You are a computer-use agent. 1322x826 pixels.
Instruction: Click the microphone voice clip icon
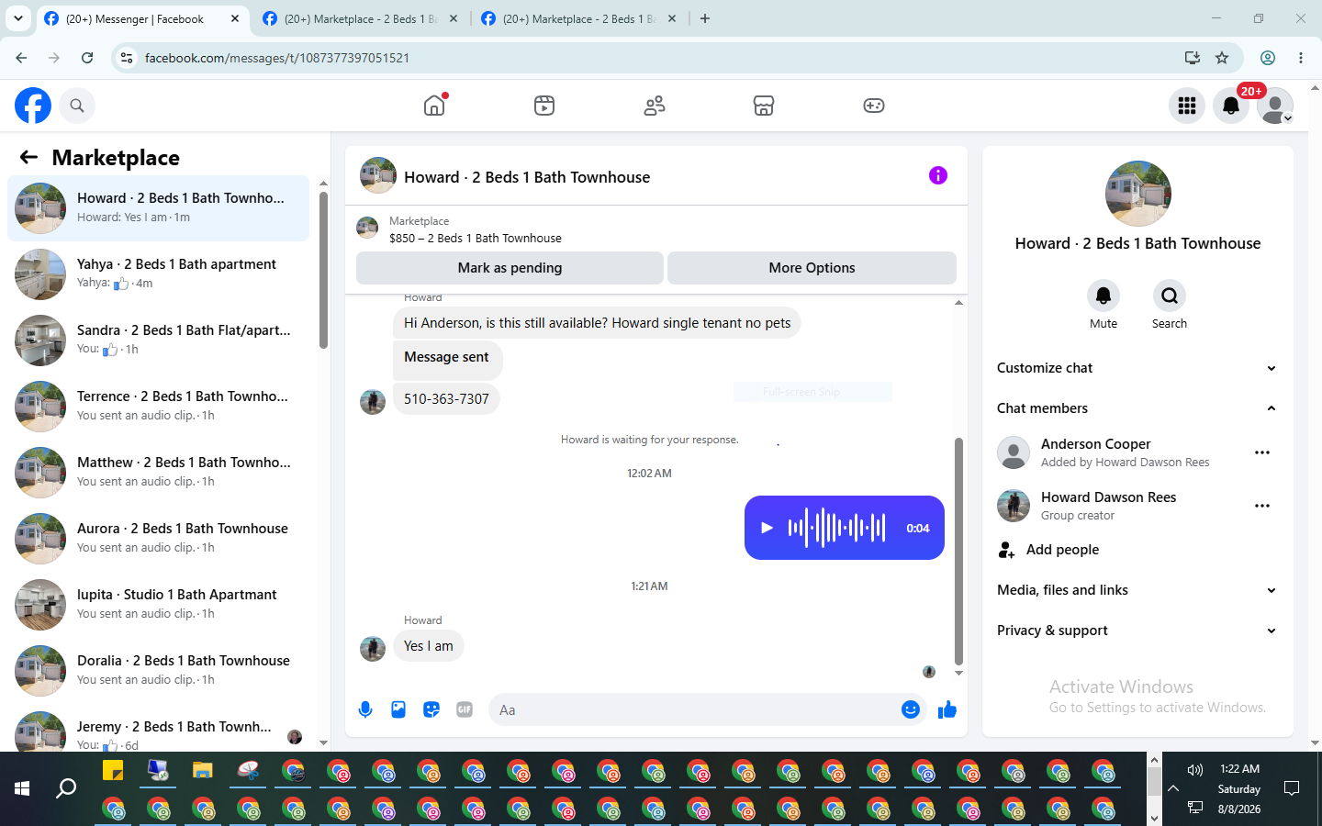(x=365, y=709)
